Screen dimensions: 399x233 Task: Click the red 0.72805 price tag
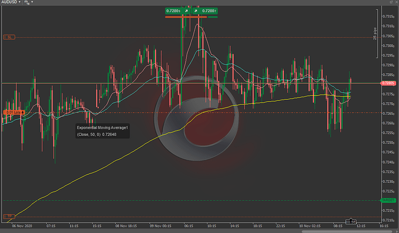point(388,84)
